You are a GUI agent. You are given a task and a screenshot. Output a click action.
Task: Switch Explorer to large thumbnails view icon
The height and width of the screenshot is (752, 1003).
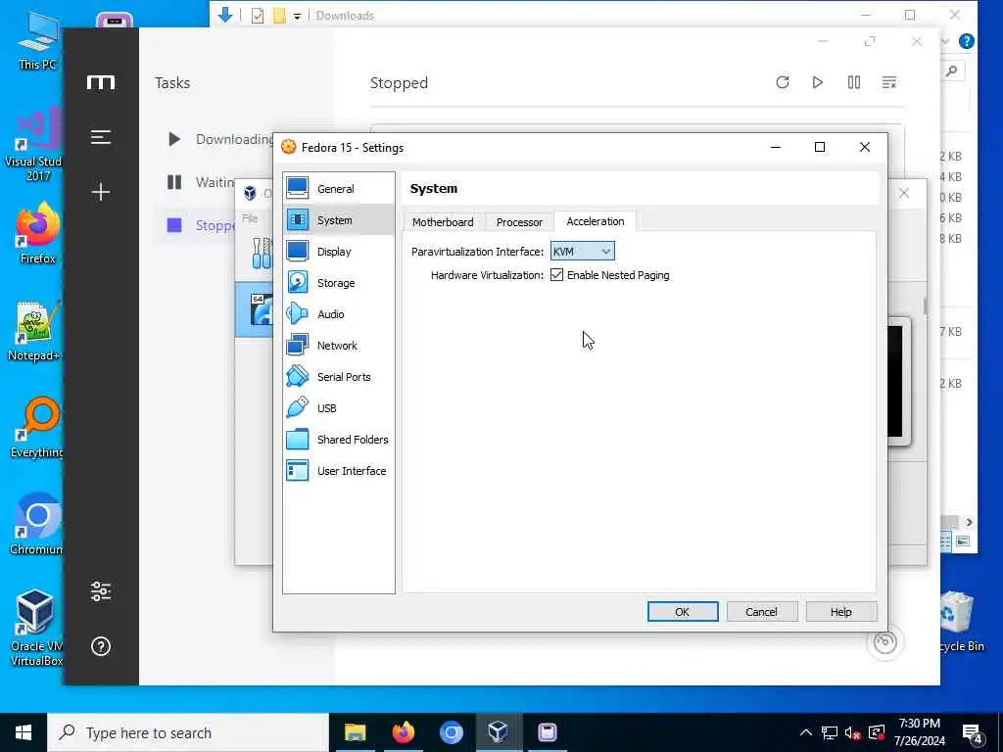point(963,541)
